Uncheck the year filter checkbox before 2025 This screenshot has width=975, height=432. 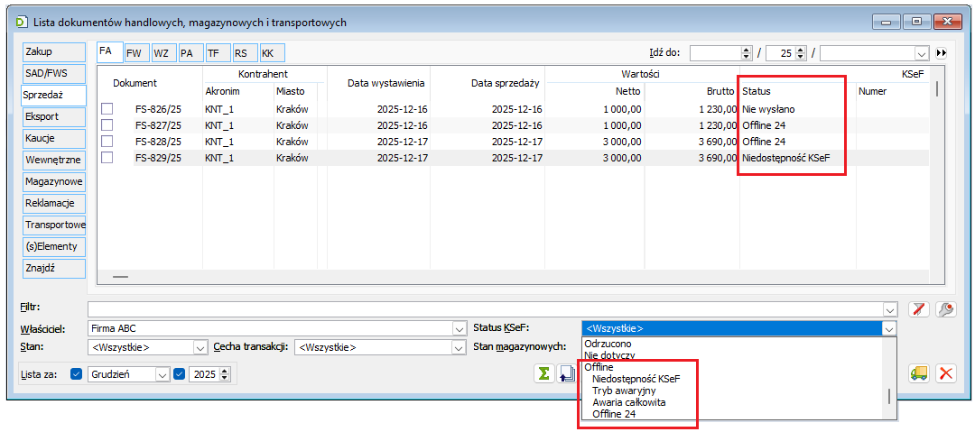click(x=180, y=373)
